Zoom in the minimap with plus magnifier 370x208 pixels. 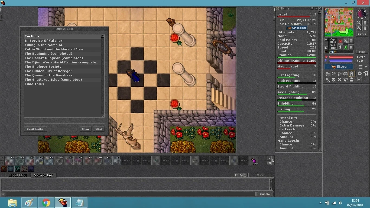pos(359,28)
